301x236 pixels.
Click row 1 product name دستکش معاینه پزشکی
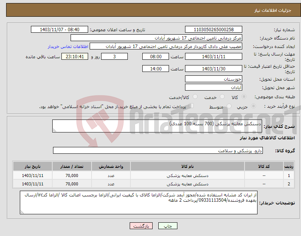pyautogui.click(x=187, y=175)
